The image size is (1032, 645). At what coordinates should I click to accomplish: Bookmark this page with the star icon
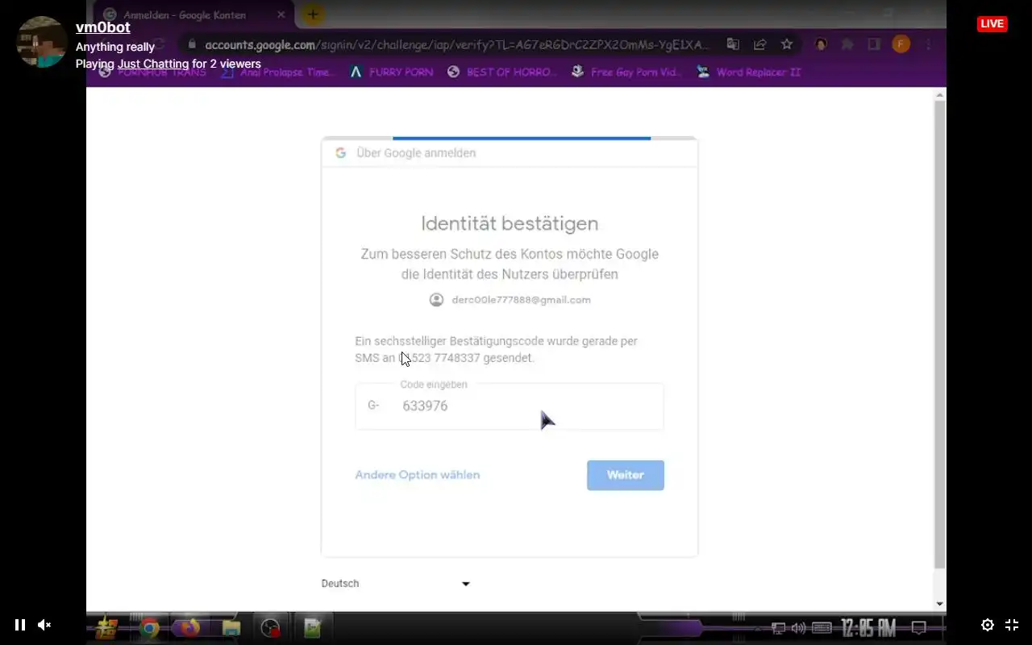point(787,44)
